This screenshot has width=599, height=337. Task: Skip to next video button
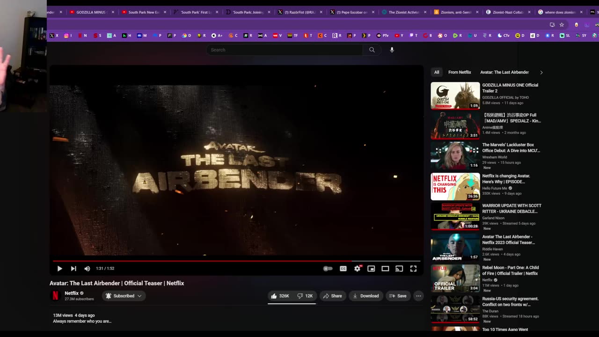tap(73, 269)
